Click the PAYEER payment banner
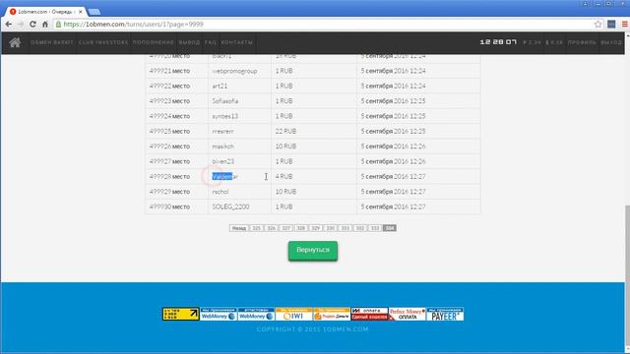The image size is (630, 354). click(445, 314)
